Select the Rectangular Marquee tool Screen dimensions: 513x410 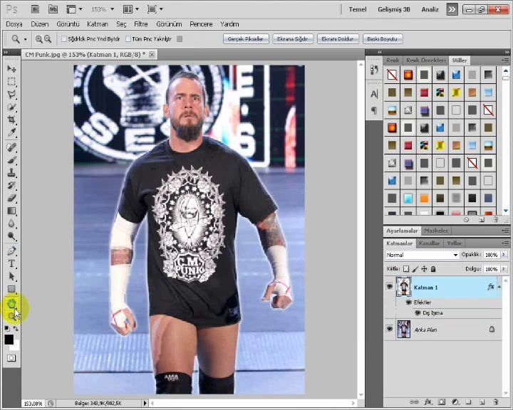[x=11, y=81]
